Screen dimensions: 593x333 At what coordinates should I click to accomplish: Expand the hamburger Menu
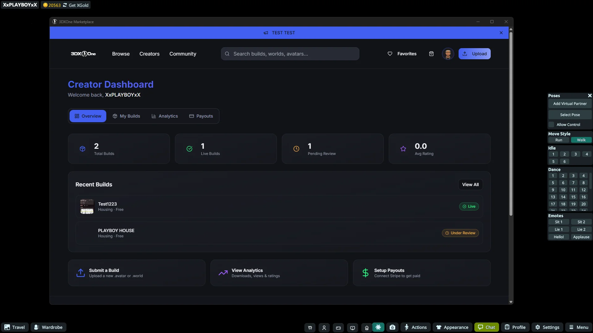click(579, 327)
